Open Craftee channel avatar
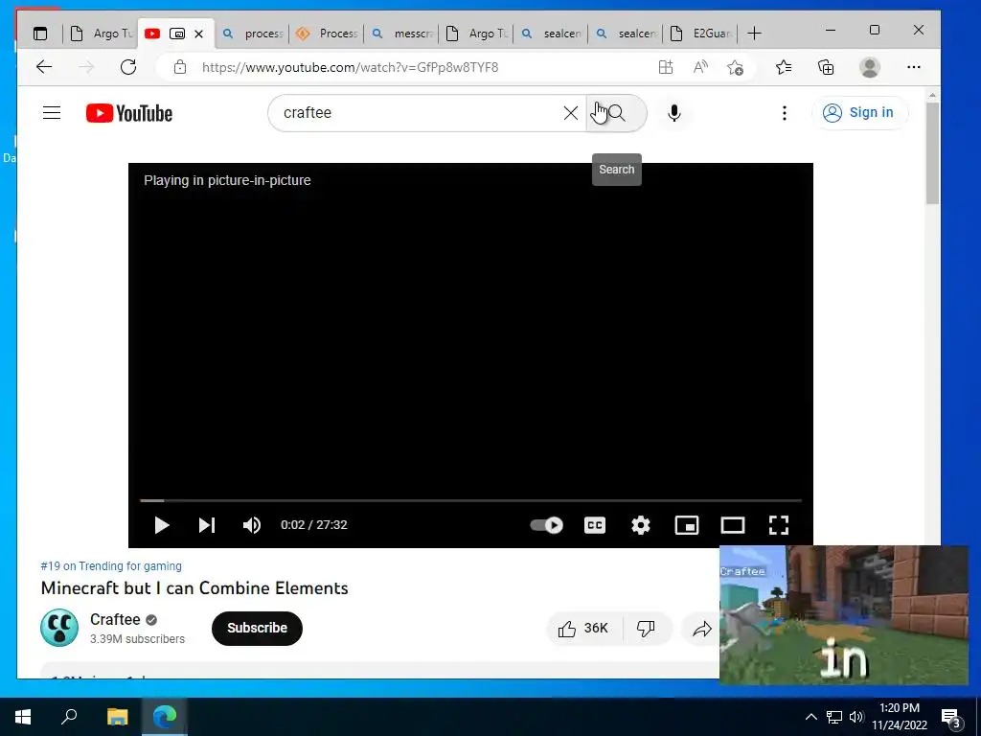981x736 pixels. pos(59,628)
